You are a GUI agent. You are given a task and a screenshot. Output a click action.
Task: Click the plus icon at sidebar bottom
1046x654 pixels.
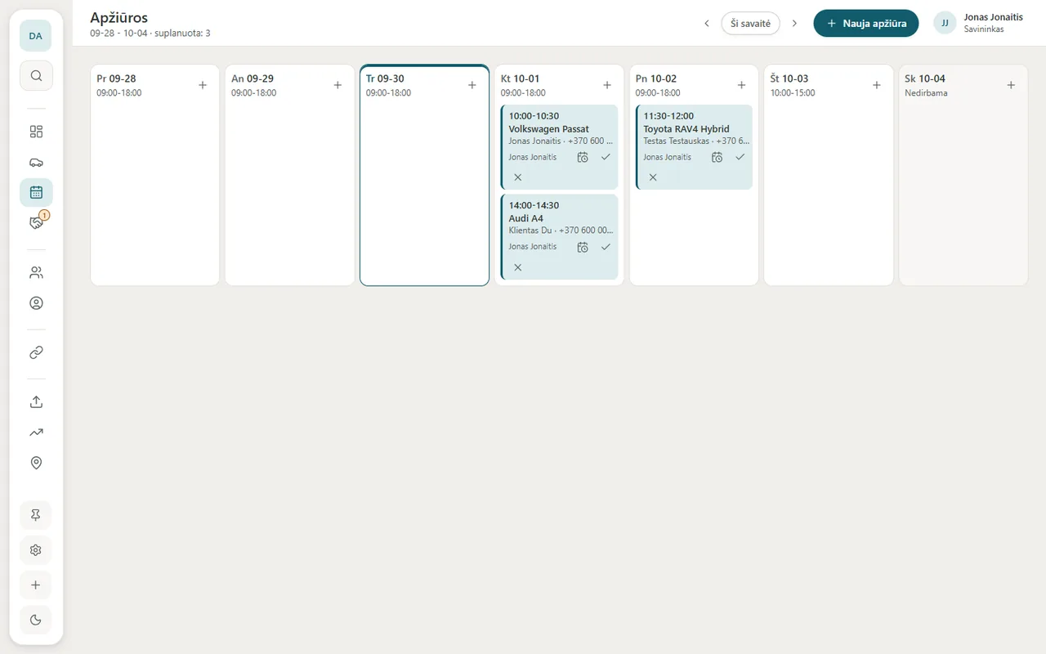pos(35,585)
